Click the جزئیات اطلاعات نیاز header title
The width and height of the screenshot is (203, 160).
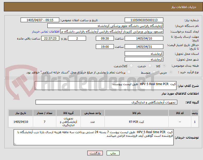184,7
